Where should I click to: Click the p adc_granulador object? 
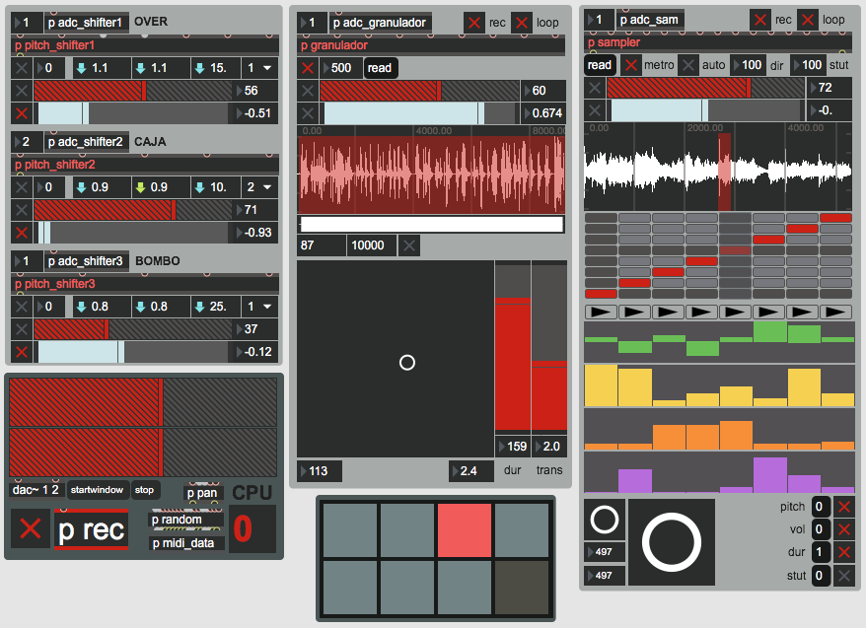pyautogui.click(x=380, y=23)
